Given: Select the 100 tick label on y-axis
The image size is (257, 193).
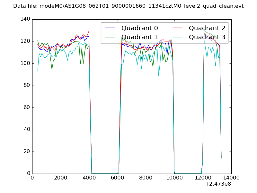Looking at the screenshot, I should (x=26, y=63).
